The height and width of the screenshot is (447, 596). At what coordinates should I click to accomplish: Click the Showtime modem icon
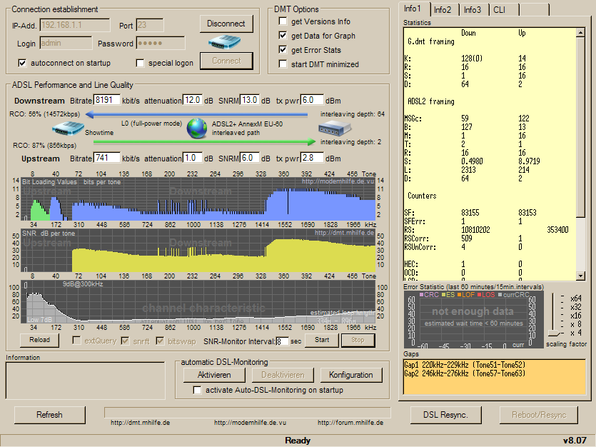click(68, 129)
